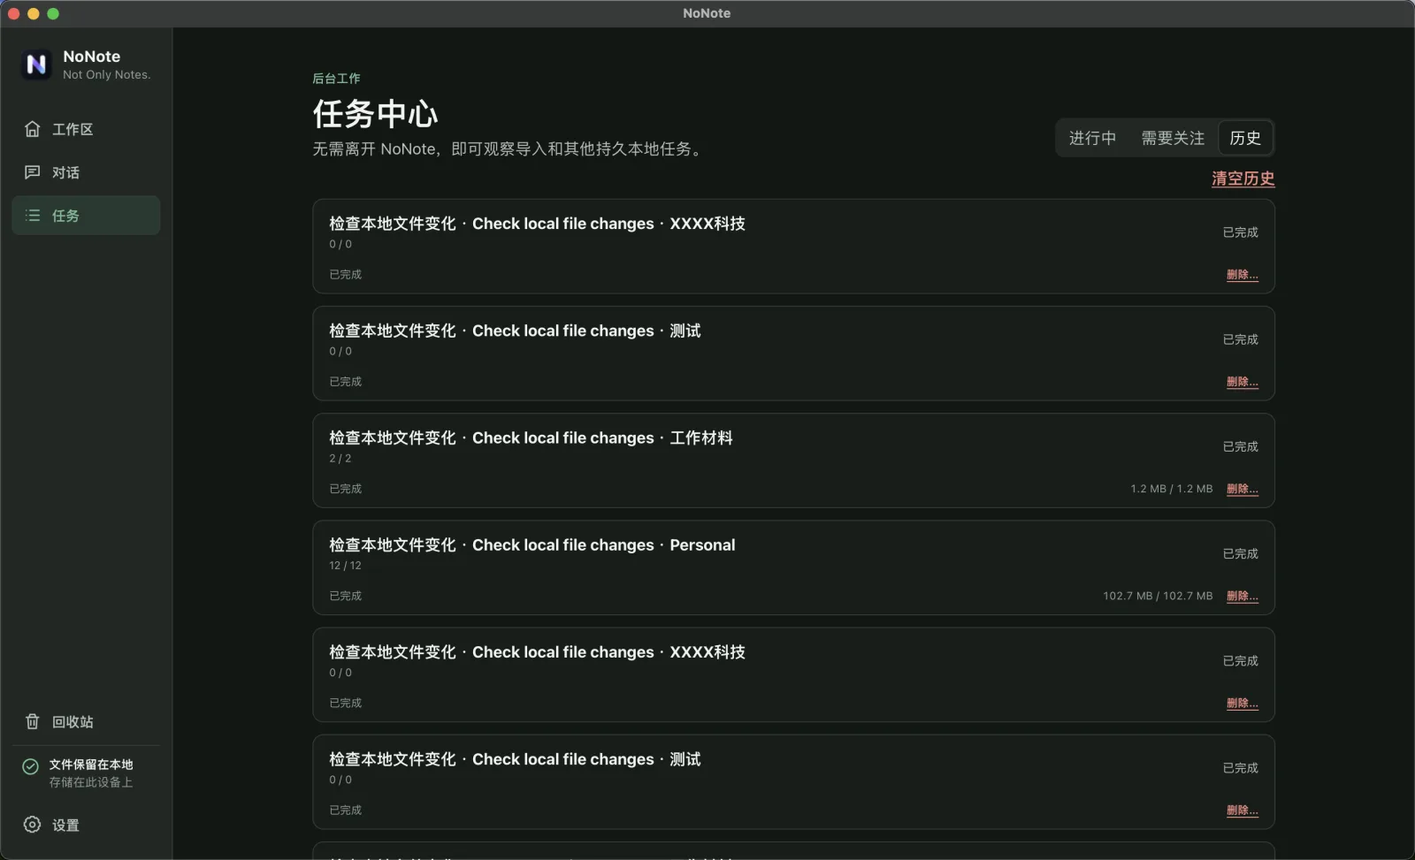Click the 后台工作 label above the heading

click(336, 79)
